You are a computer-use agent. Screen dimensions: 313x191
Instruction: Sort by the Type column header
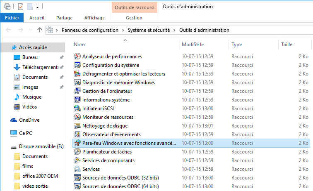(253, 45)
